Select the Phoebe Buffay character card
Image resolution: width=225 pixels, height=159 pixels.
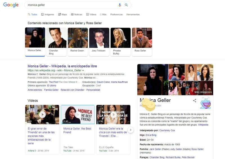pos(121,42)
